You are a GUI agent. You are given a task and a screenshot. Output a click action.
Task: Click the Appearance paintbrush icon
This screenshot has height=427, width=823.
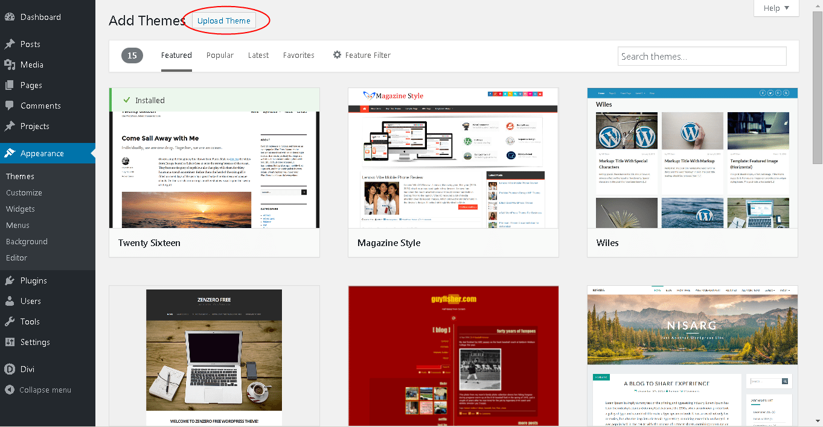(10, 153)
